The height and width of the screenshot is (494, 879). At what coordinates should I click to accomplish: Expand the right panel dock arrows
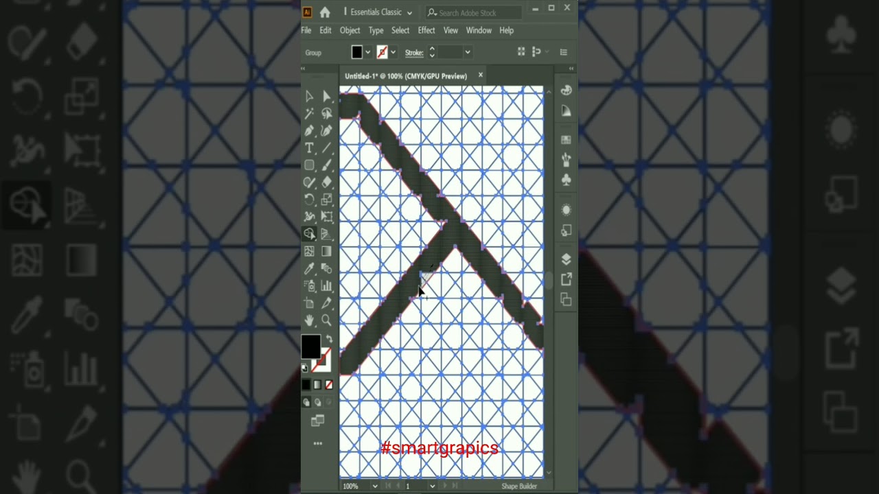click(x=571, y=69)
